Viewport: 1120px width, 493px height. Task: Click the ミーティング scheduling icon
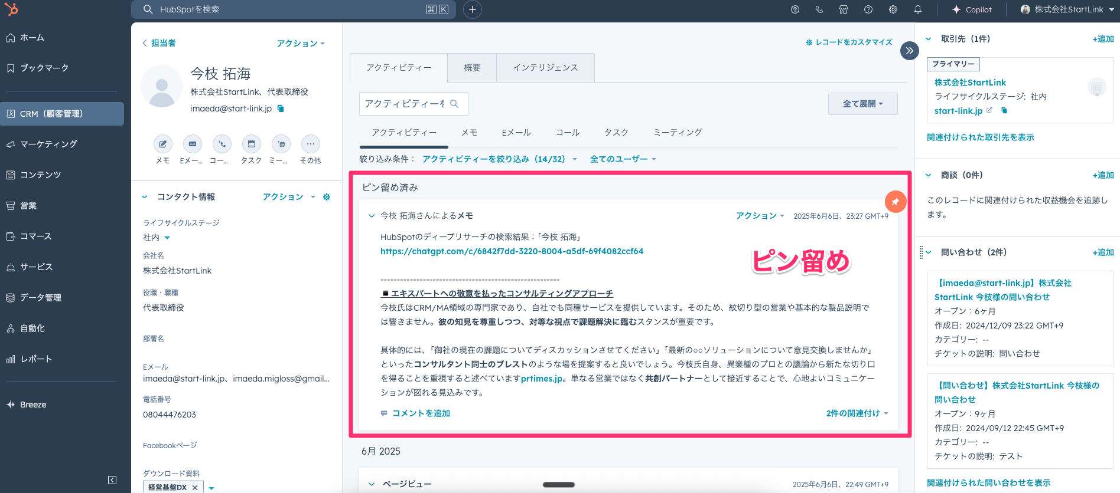(x=281, y=144)
